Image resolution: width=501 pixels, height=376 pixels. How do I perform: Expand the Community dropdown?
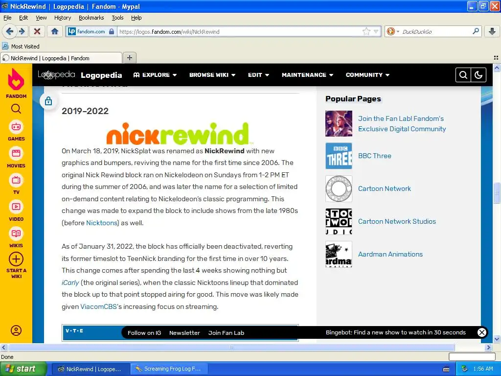pyautogui.click(x=367, y=75)
